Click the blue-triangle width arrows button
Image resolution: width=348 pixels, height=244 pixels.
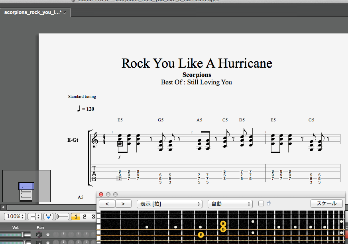[48, 216]
